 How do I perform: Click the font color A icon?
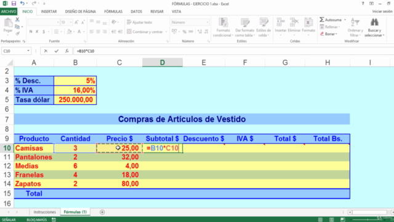[79, 31]
